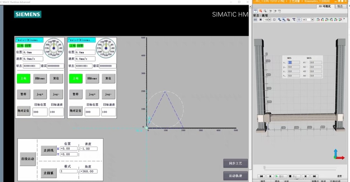Click the first coordinate view icon after WCS
This screenshot has width=350, height=182.
[318, 20]
